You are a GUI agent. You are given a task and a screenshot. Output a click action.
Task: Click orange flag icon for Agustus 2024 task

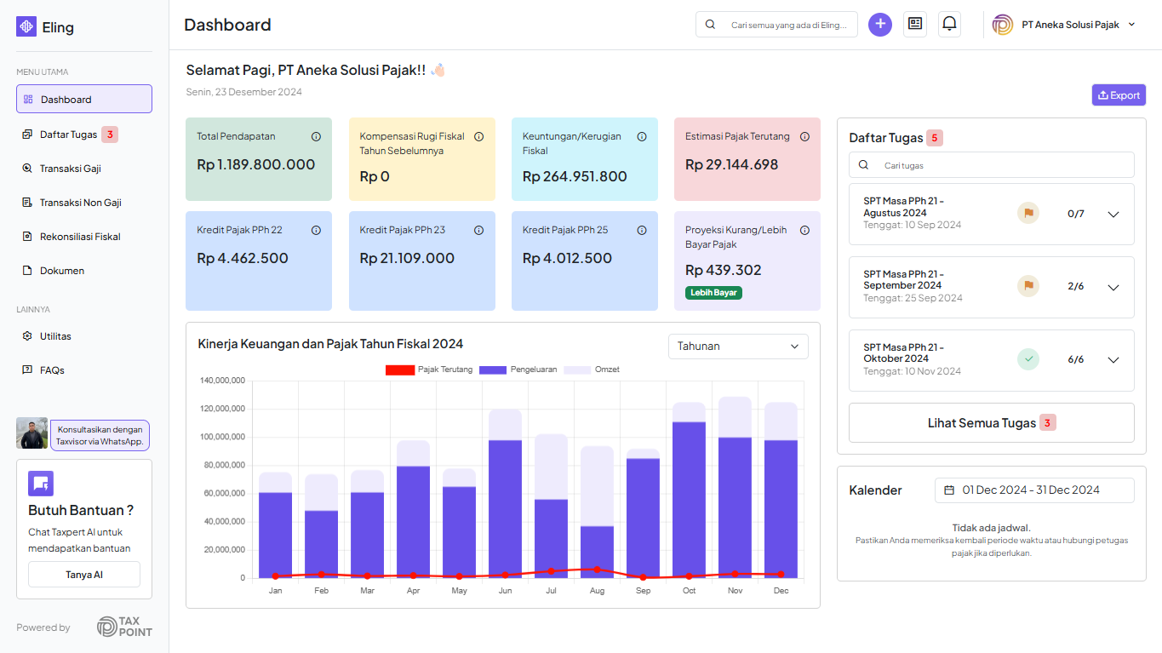[1028, 214]
